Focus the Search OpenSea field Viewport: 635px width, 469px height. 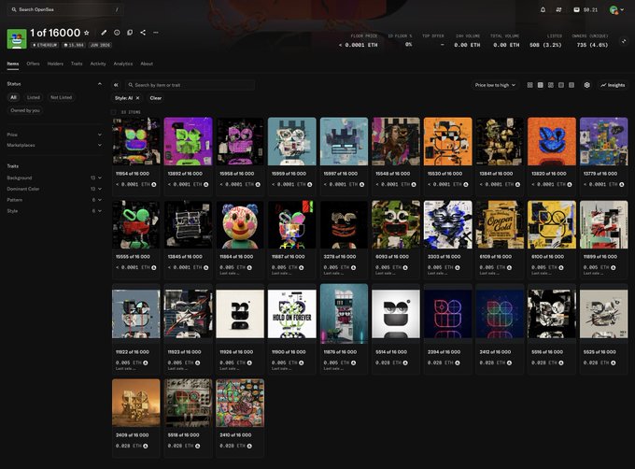[x=64, y=9]
